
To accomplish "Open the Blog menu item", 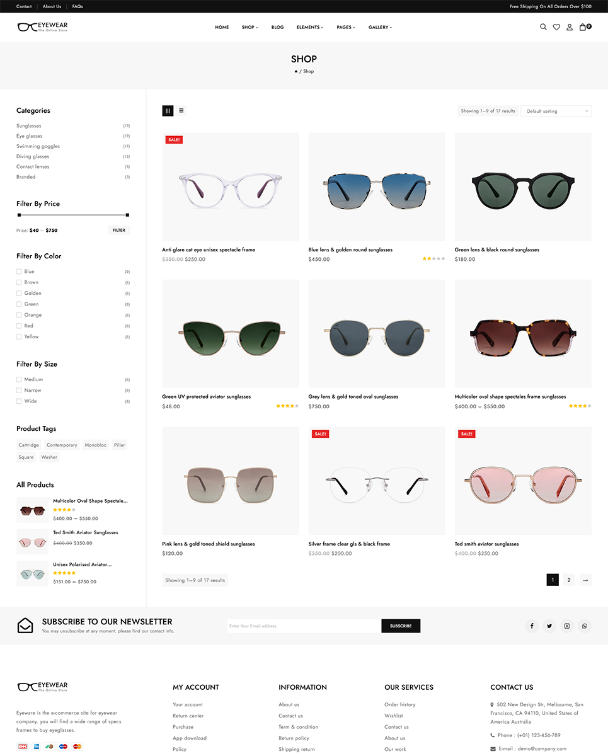I will [277, 27].
